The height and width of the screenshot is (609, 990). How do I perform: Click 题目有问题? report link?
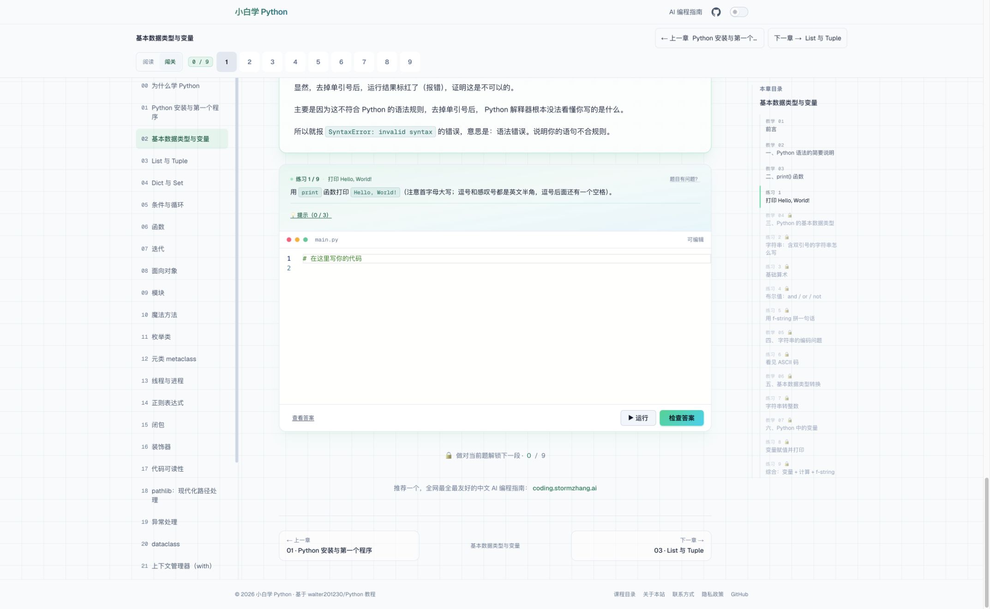click(684, 179)
